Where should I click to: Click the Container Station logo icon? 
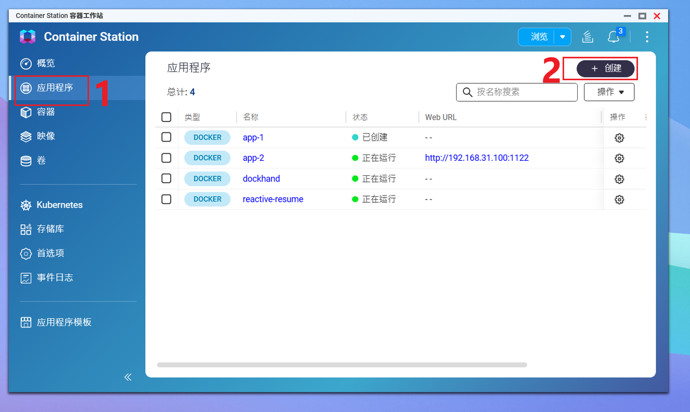[x=27, y=36]
